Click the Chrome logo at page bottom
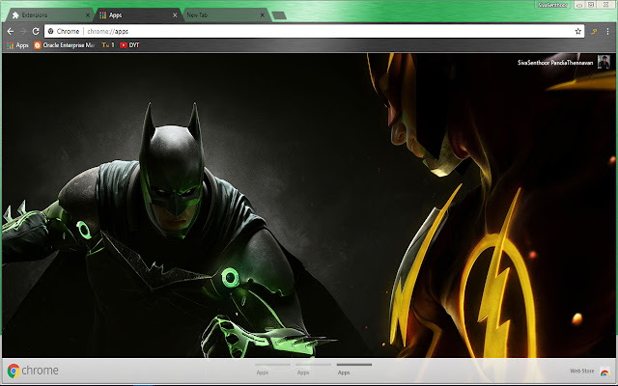Viewport: 618px width, 386px height. (x=33, y=371)
